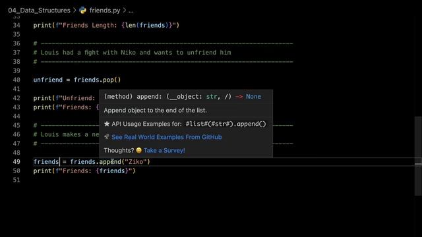Place cursor in "Friends Length" print statement
Screen dimensions: 422x237
coord(106,25)
